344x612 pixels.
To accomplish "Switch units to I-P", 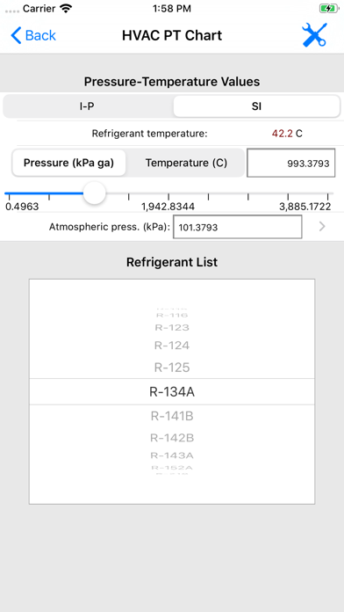I will [87, 106].
